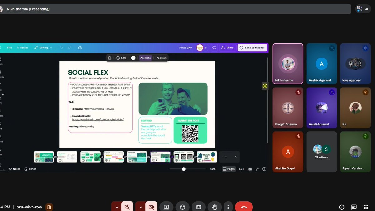
Task: Leave the call with red button
Action: tap(244, 207)
